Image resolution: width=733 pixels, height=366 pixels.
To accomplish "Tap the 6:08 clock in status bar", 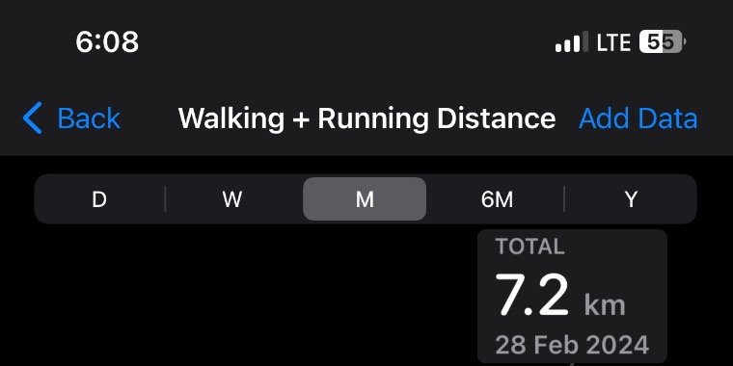I will tap(107, 41).
